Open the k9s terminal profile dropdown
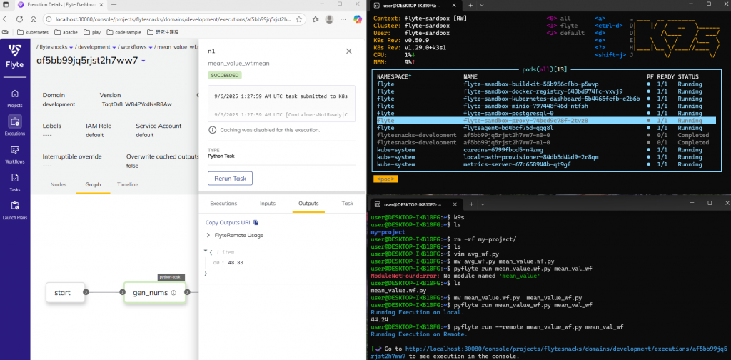731x360 pixels. (482, 5)
